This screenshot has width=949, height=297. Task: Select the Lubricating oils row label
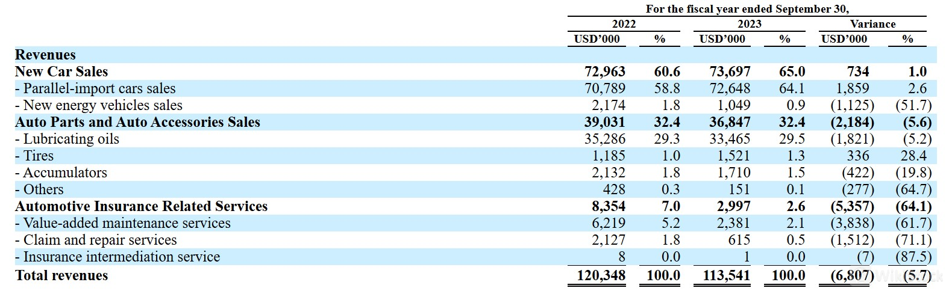click(67, 139)
